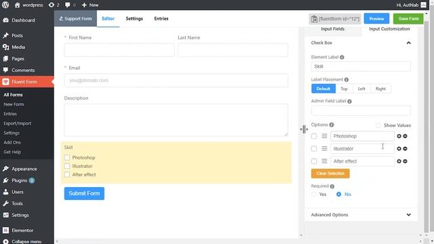The image size is (434, 244).
Task: Click the Support Form title
Action: (75, 18)
